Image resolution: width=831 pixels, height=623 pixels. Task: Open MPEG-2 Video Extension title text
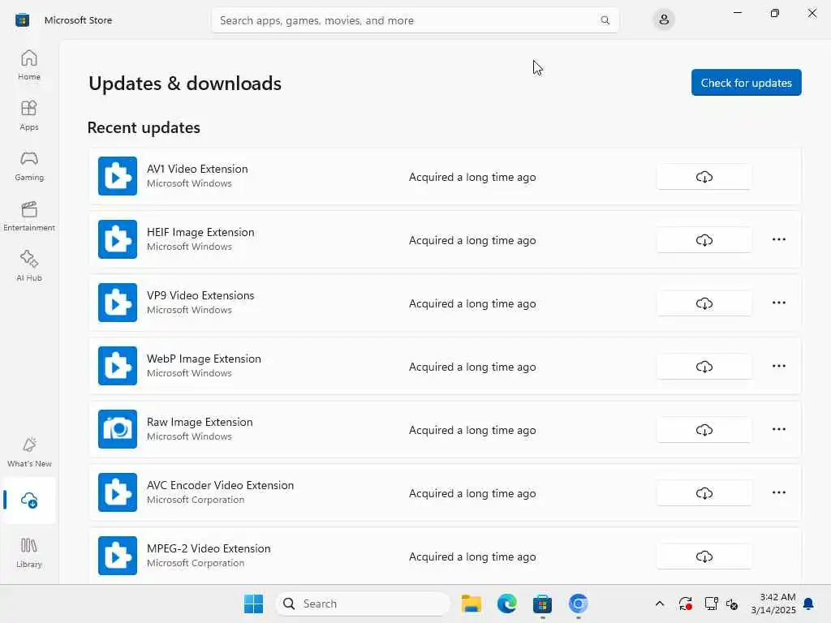click(209, 549)
